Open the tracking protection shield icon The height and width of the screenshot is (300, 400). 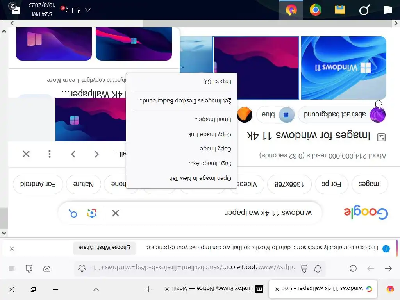tap(318, 269)
